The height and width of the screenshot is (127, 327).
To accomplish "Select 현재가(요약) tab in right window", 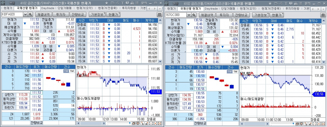I will click(x=248, y=8).
